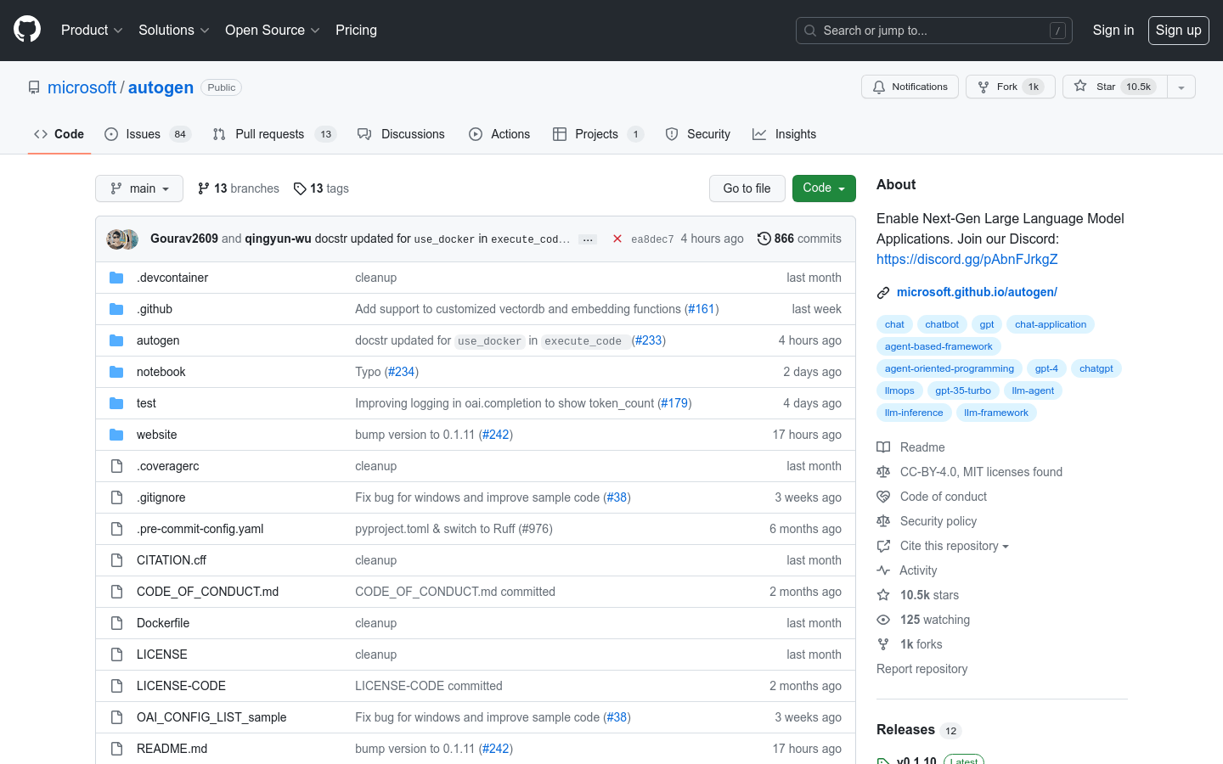Click the commit author avatars
Viewport: 1223px width, 764px height.
tap(122, 239)
